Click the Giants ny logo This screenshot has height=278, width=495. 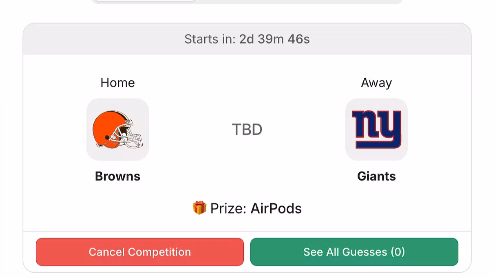click(376, 129)
